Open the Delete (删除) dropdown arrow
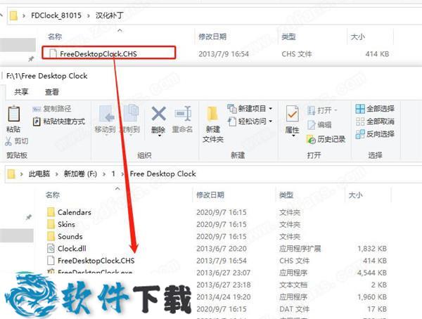Image resolution: width=422 pixels, height=319 pixels. tap(160, 136)
